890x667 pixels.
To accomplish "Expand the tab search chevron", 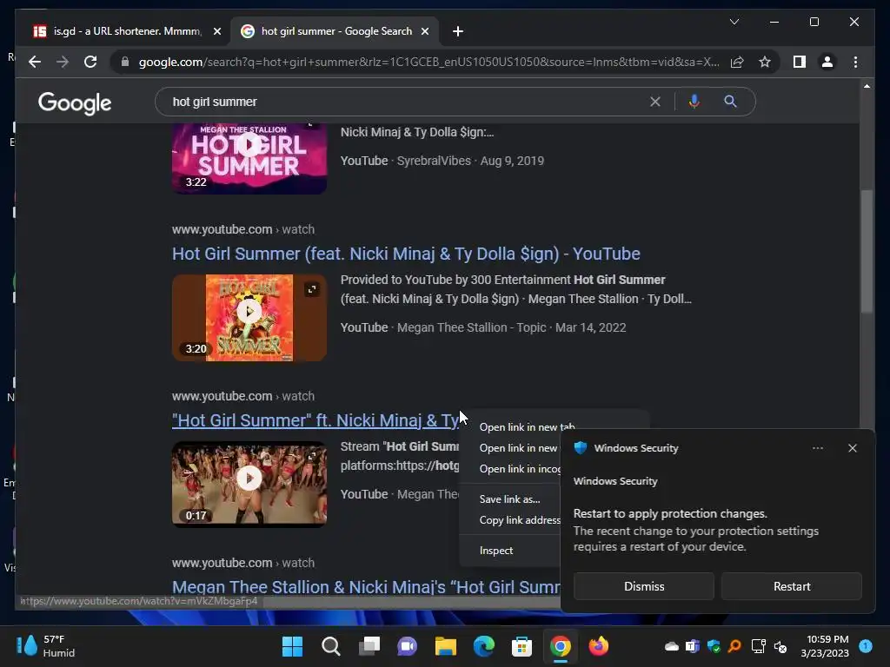I will [734, 22].
